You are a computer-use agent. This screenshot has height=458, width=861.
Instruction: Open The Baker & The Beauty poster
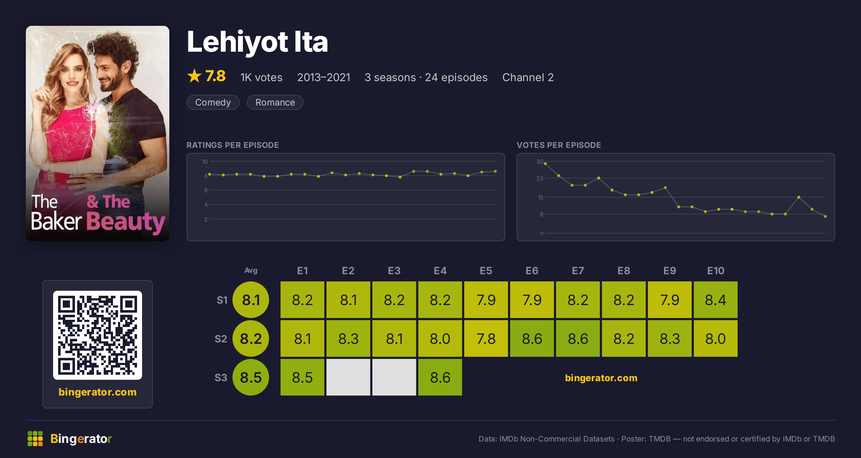click(98, 134)
